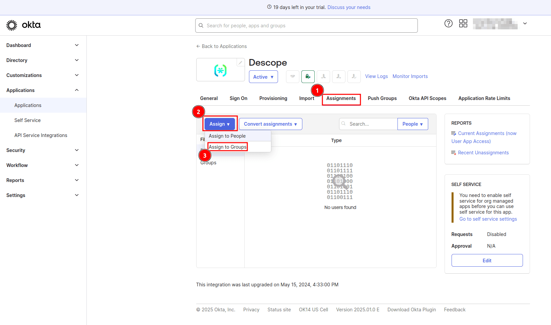This screenshot has height=325, width=551.
Task: Click the pencil icon to edit Descope logo
Action: tap(240, 62)
